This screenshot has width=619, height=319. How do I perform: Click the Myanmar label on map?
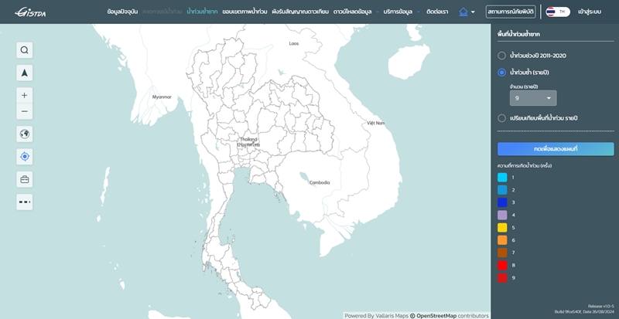[x=162, y=97]
